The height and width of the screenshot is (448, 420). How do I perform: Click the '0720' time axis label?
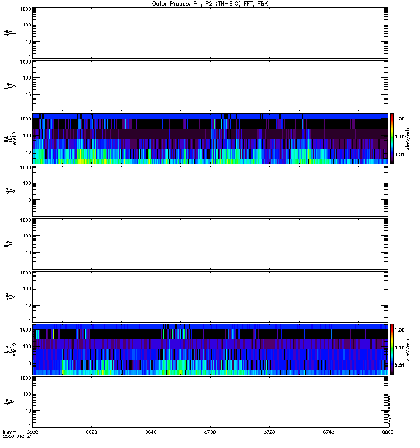click(269, 432)
